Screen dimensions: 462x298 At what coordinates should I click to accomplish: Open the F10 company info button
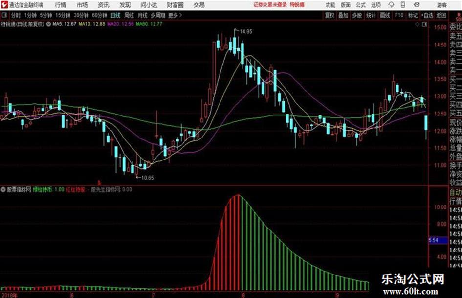click(399, 15)
